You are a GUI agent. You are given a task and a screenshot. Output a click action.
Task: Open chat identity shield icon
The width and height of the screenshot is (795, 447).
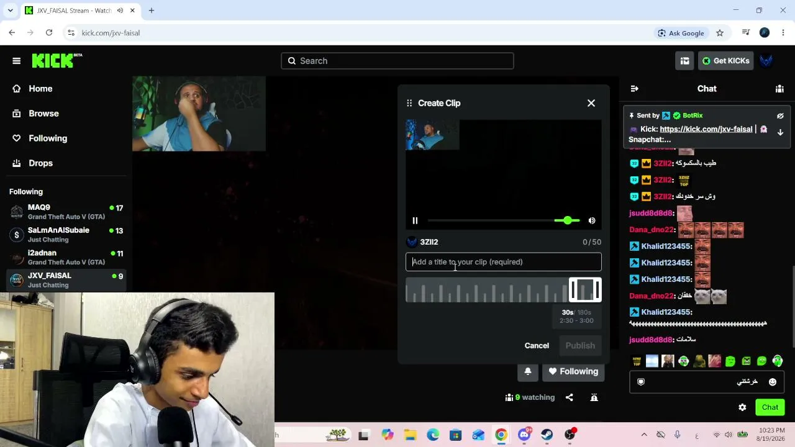coord(641,382)
